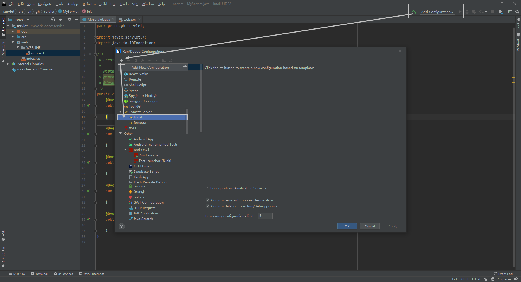
Task: Open the Event Log in the status bar
Action: (503, 274)
